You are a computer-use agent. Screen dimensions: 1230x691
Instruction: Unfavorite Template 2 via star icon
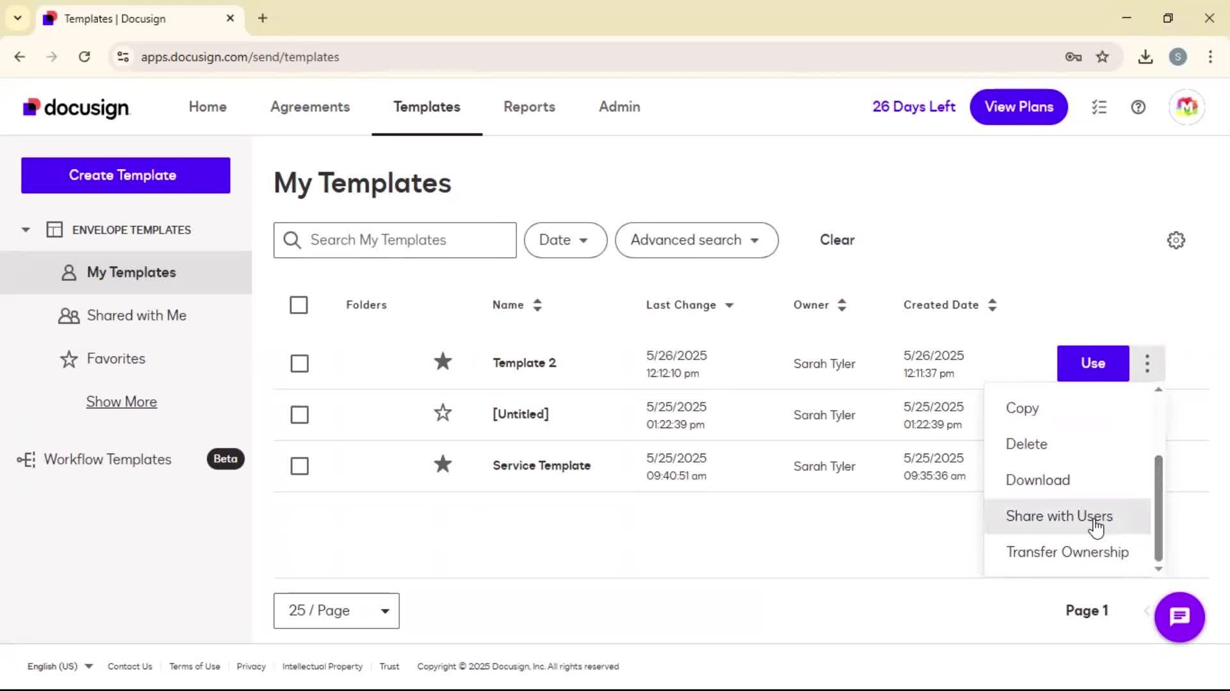point(443,361)
